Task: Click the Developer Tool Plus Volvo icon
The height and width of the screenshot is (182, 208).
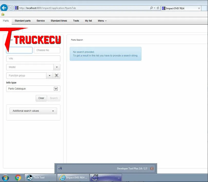Action: pyautogui.click(x=60, y=168)
